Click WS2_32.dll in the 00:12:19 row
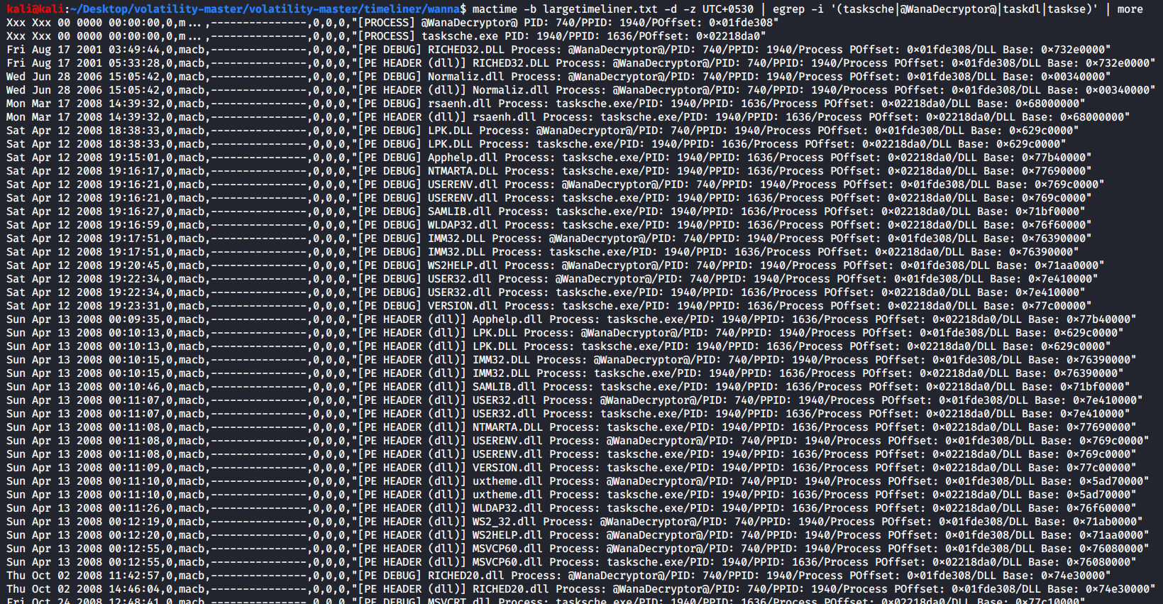 pos(505,521)
